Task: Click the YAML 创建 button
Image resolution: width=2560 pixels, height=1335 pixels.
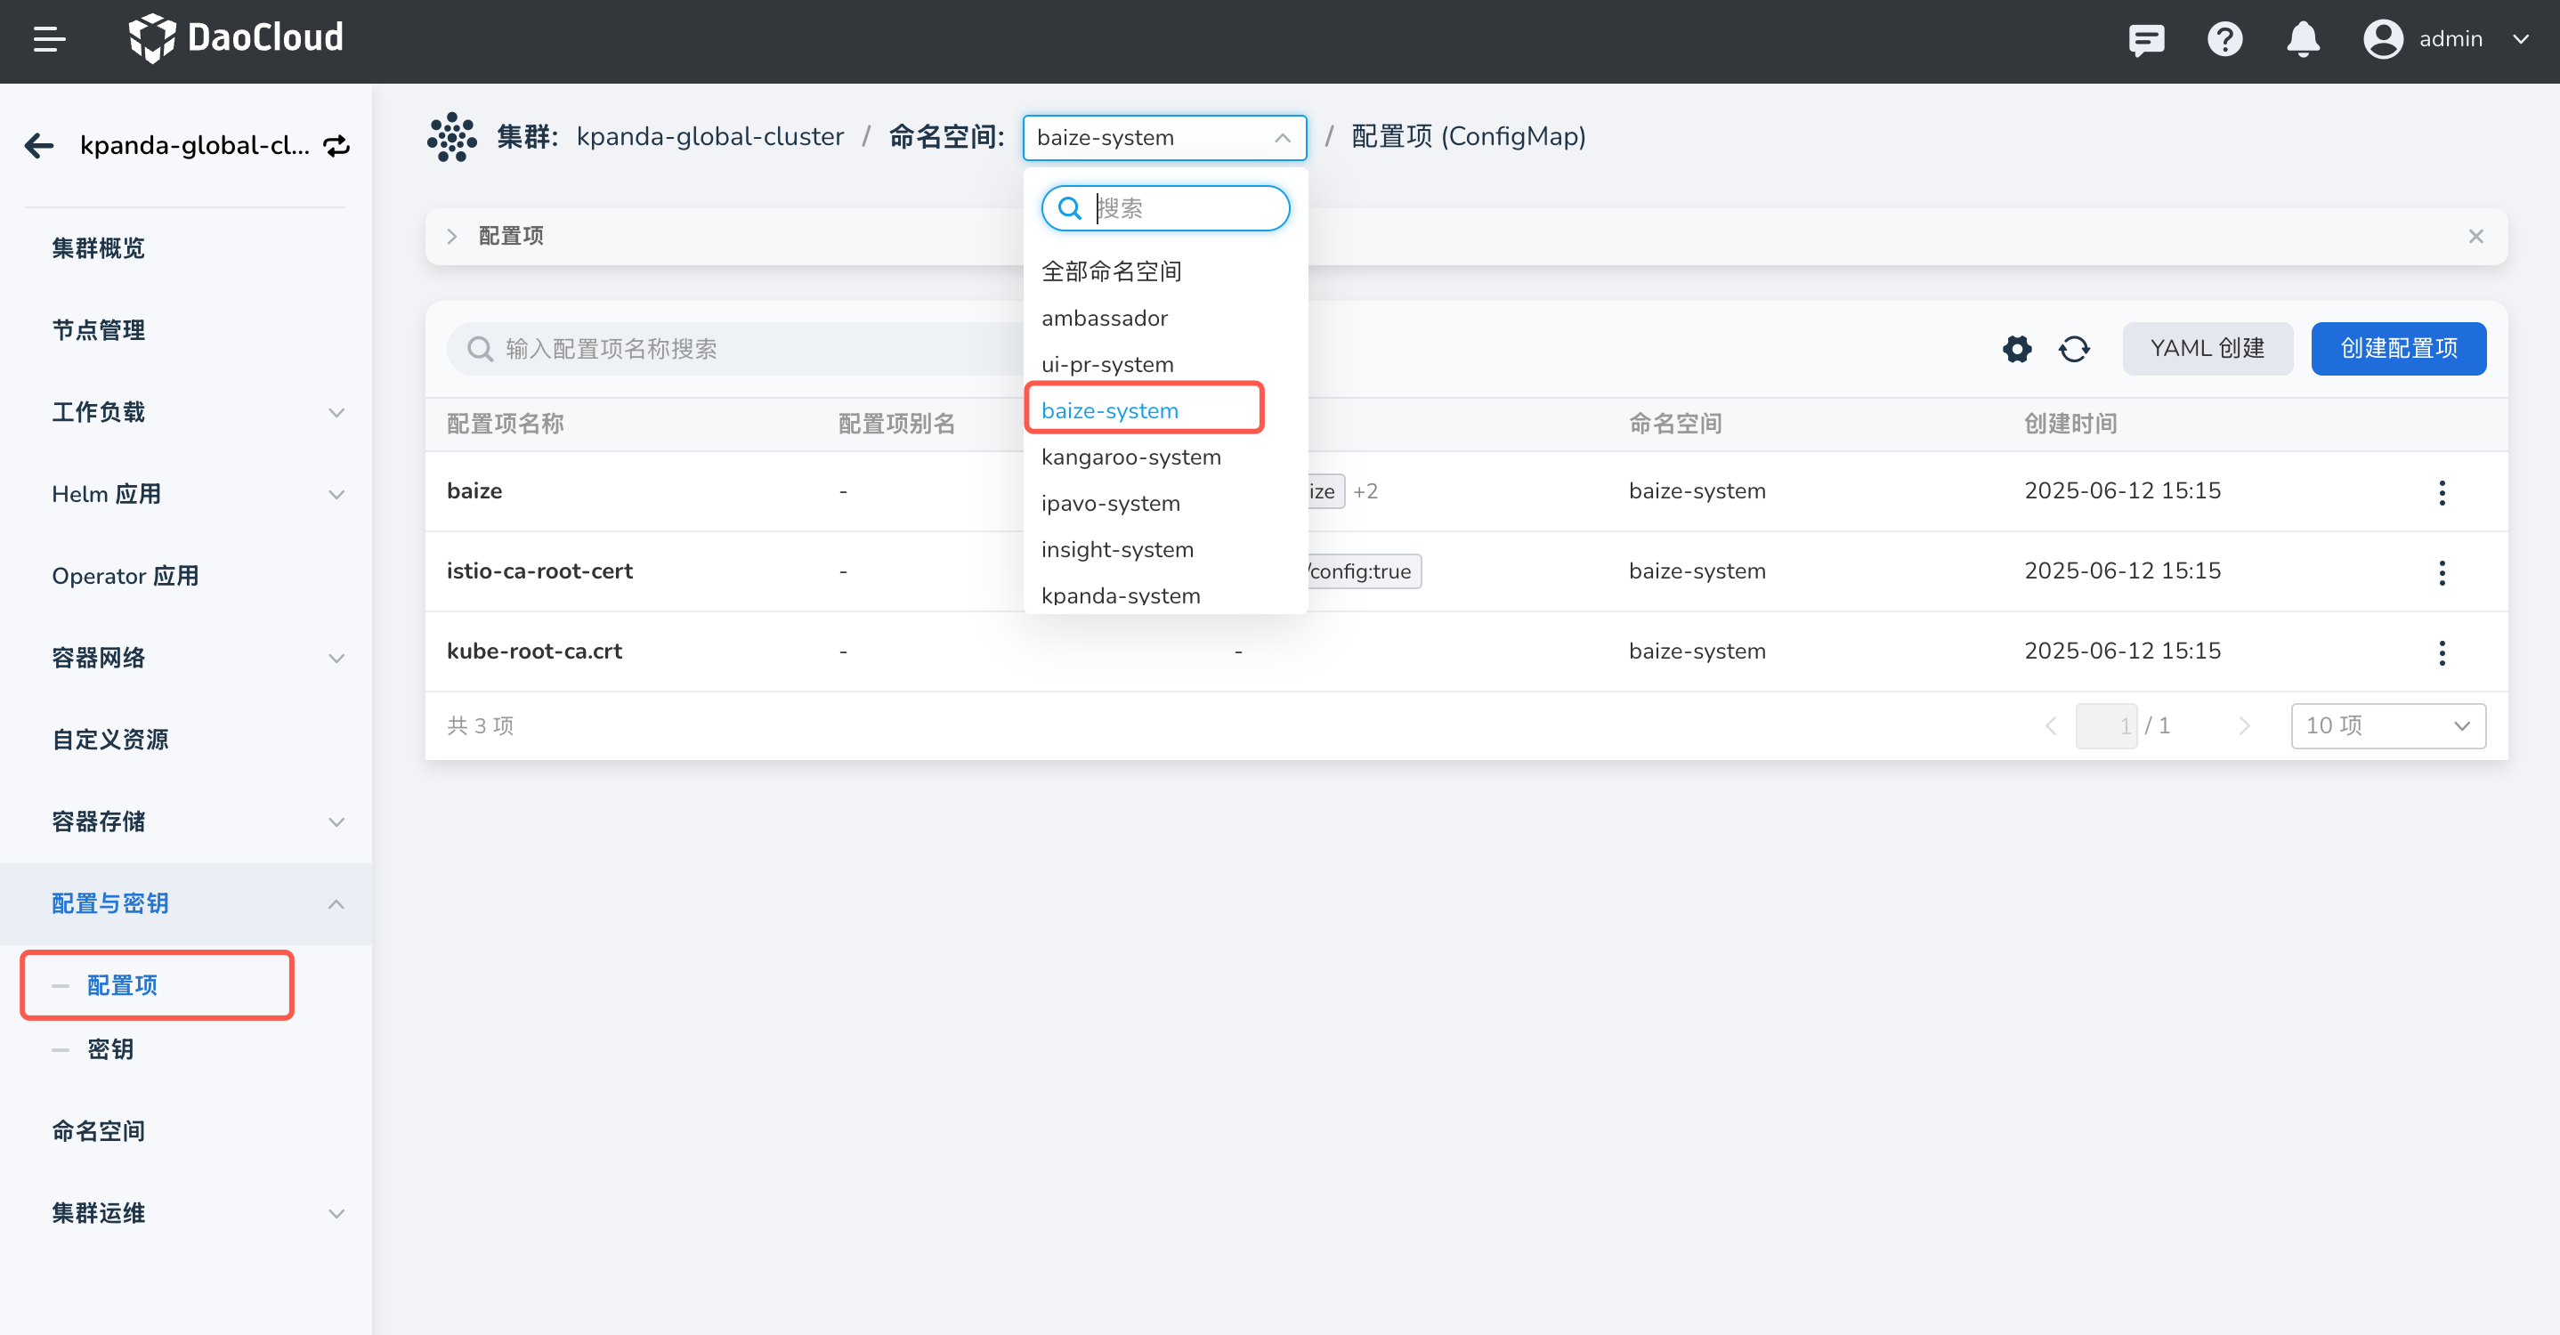Action: [x=2207, y=349]
